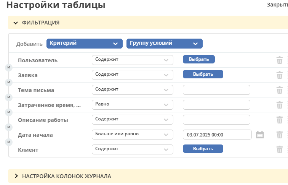Click Выбрать button for Пользователь

pyautogui.click(x=199, y=59)
